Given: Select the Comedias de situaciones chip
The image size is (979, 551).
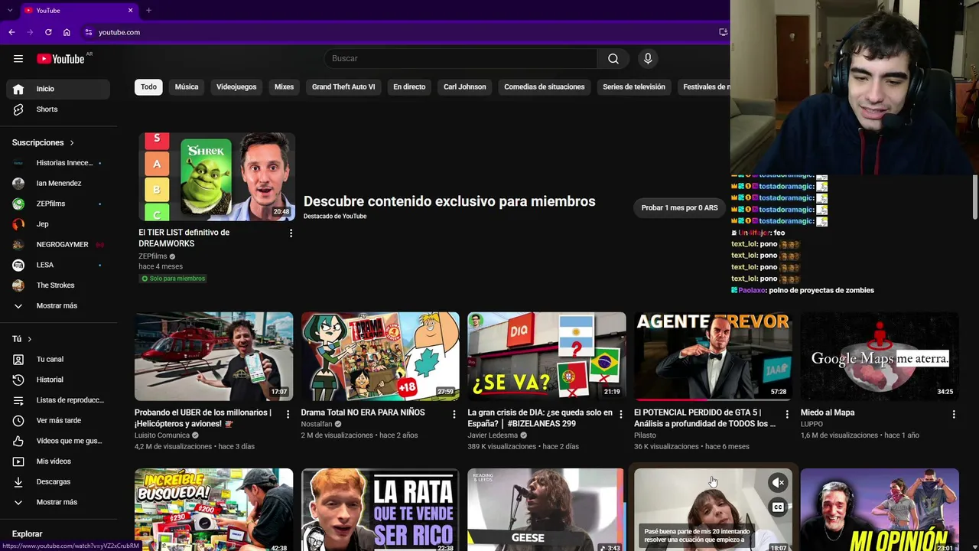Looking at the screenshot, I should [545, 86].
